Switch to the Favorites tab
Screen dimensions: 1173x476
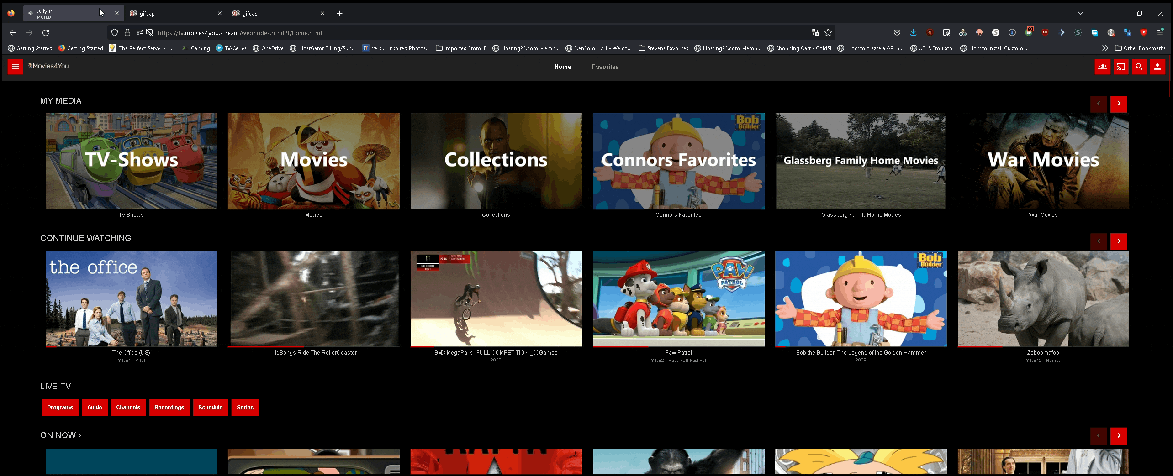[x=605, y=67]
